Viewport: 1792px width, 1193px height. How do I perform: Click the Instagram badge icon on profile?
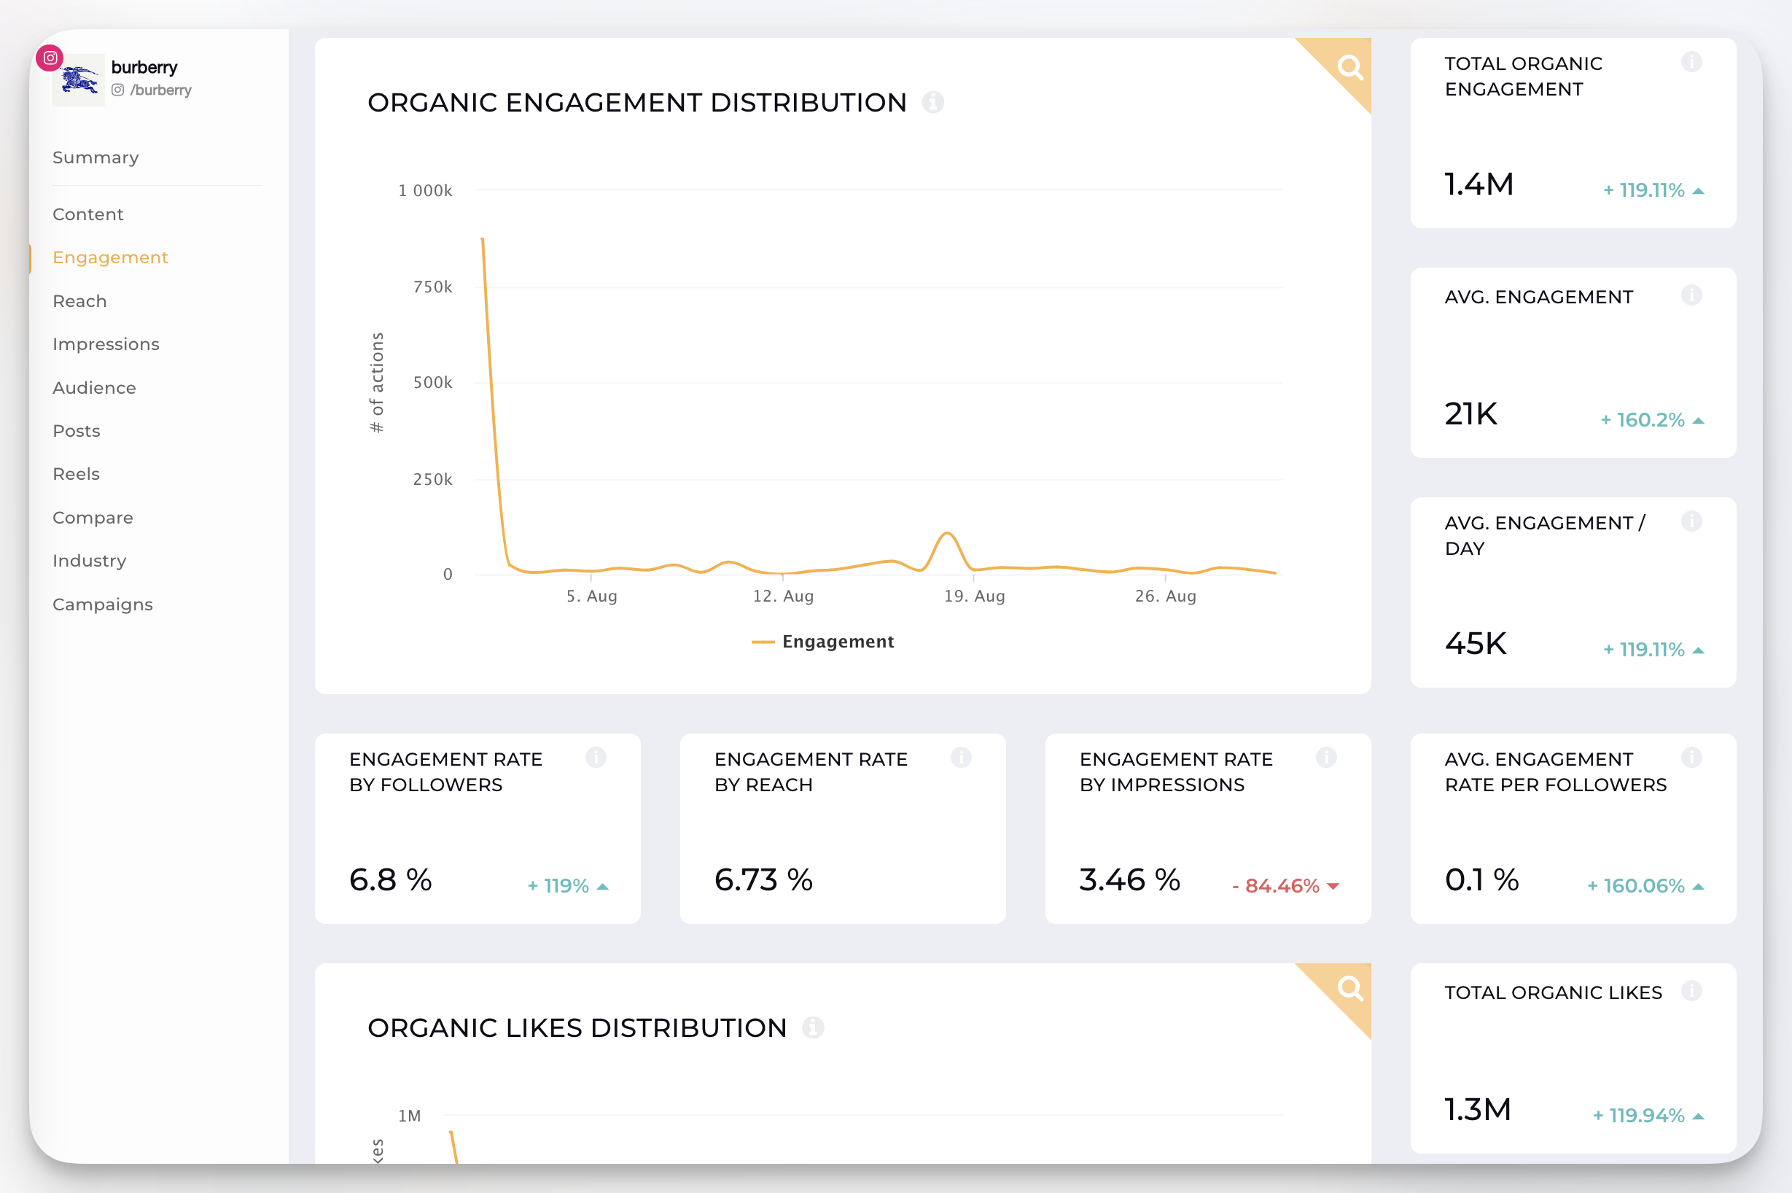pos(50,58)
